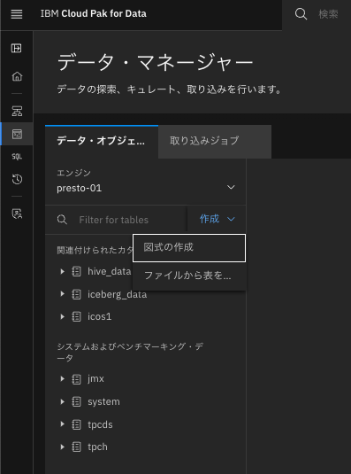Select the hive_data catalog name

point(110,272)
